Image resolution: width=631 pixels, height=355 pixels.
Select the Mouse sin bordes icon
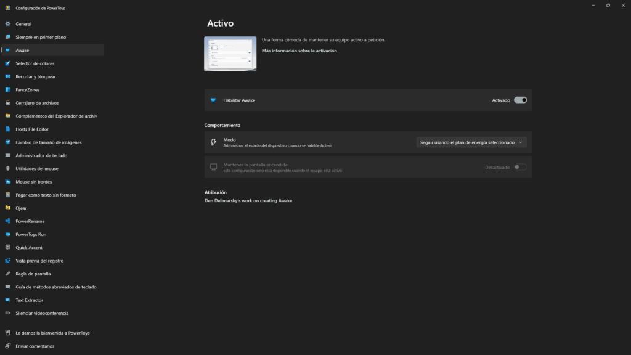(x=7, y=182)
